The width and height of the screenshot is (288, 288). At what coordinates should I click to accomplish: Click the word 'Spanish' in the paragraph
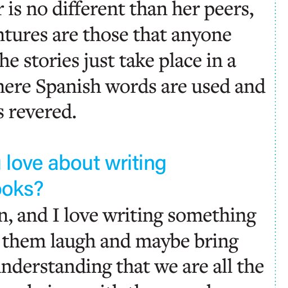[69, 87]
